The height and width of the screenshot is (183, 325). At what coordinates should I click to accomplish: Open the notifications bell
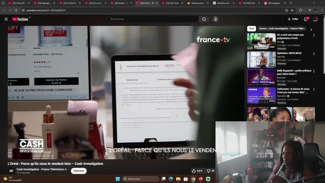[306, 19]
